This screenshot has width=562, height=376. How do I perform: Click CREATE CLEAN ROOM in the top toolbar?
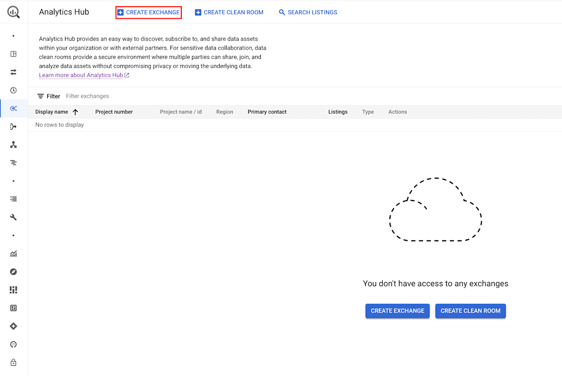229,13
